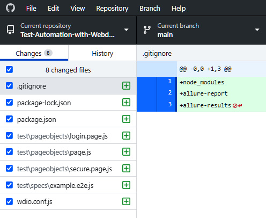This screenshot has width=266, height=218.
Task: Uncheck the package-lock.json checkbox
Action: 9,103
